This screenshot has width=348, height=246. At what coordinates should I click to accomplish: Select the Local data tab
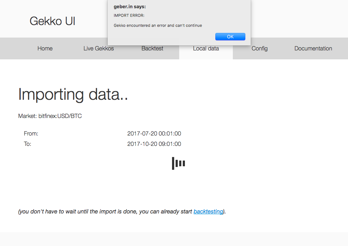coord(206,48)
